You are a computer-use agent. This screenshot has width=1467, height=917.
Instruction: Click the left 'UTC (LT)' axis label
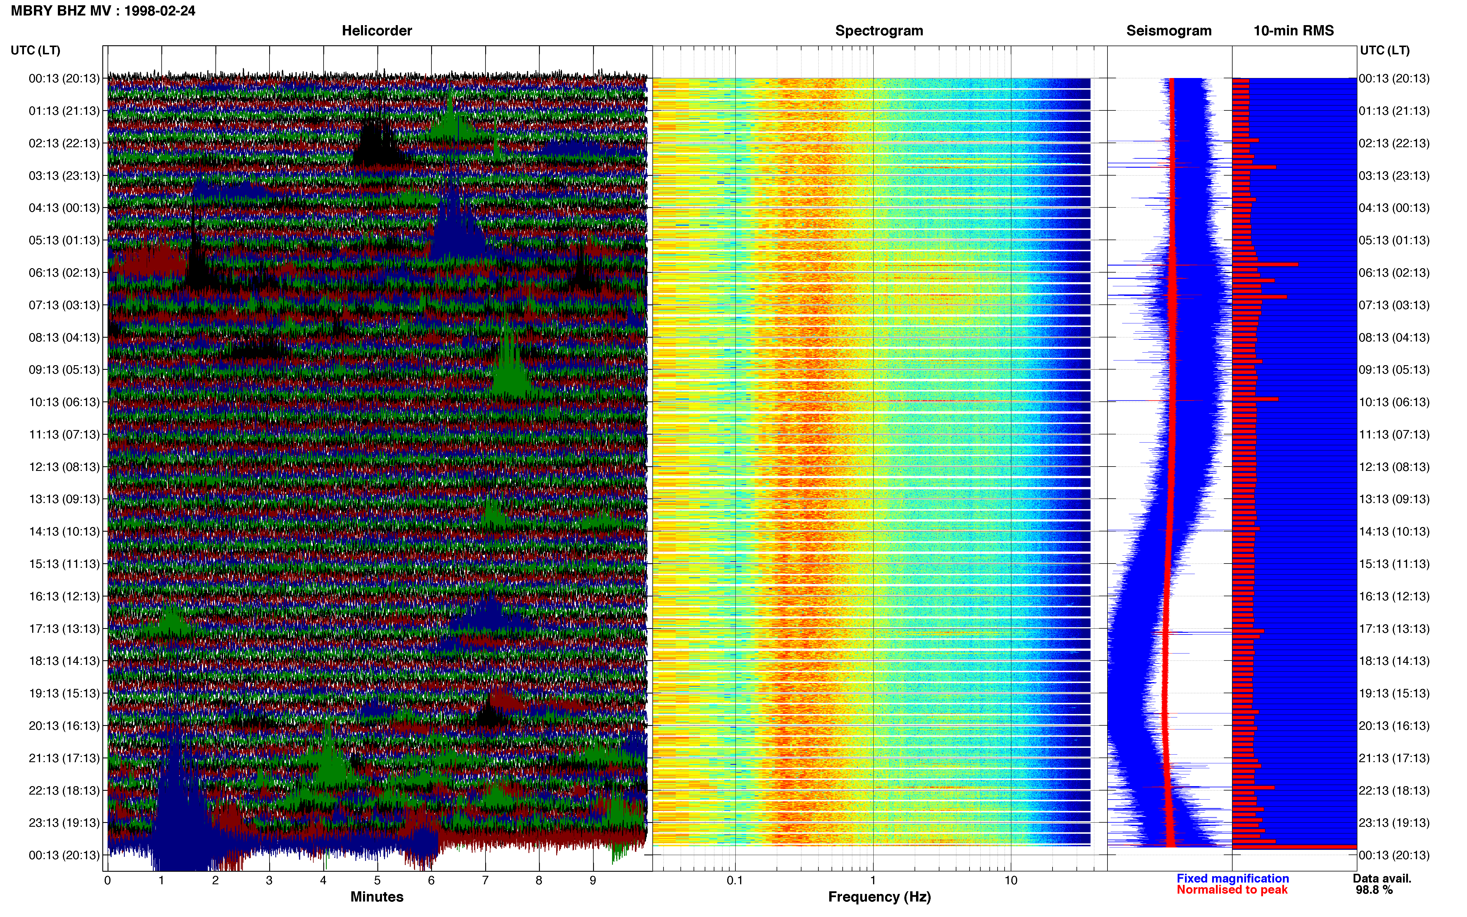coord(35,50)
